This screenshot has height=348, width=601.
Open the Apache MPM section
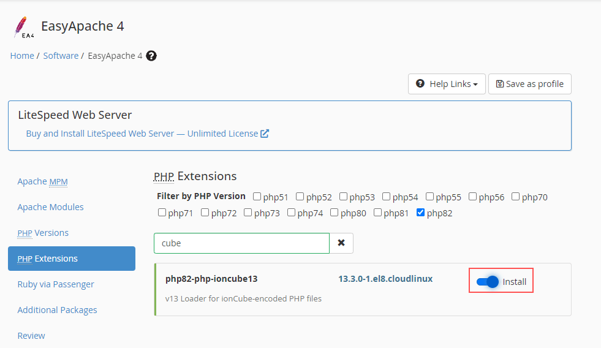coord(42,181)
